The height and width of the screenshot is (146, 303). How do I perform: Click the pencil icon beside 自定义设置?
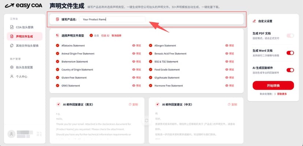click(254, 21)
